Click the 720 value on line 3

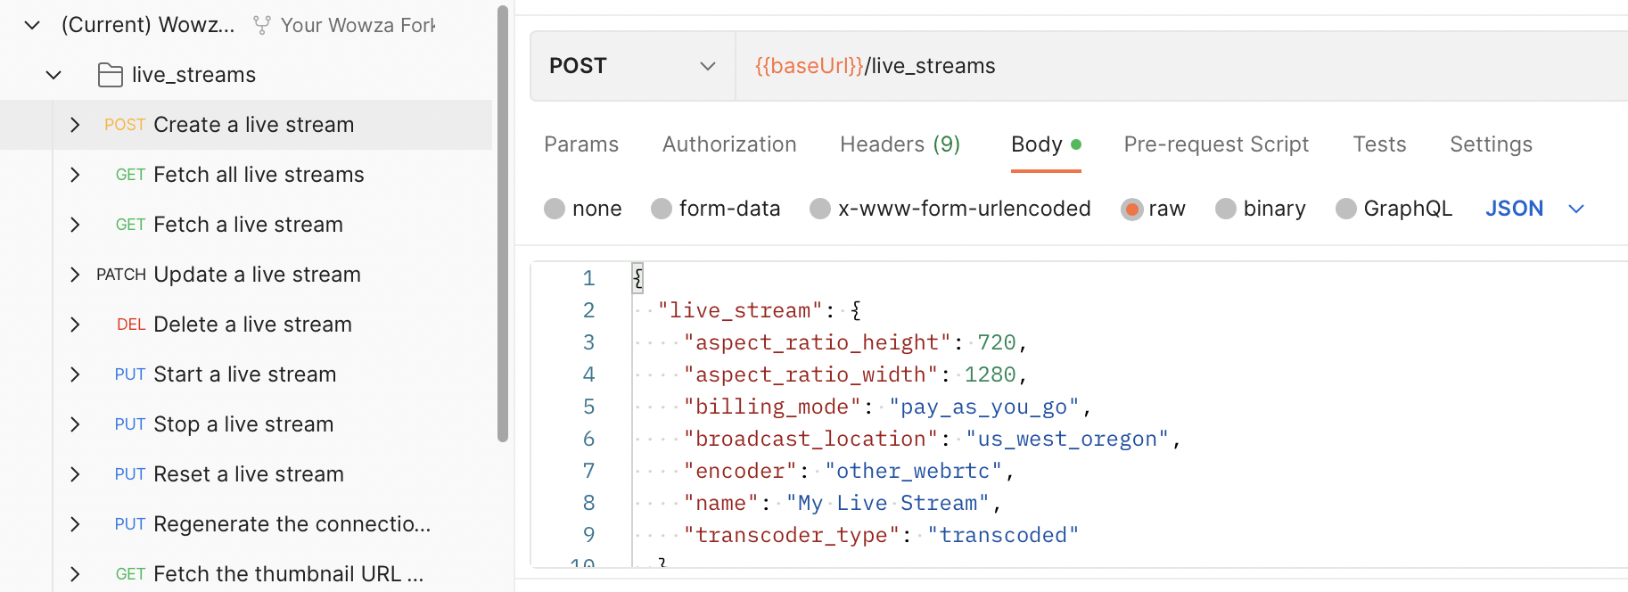tap(997, 342)
